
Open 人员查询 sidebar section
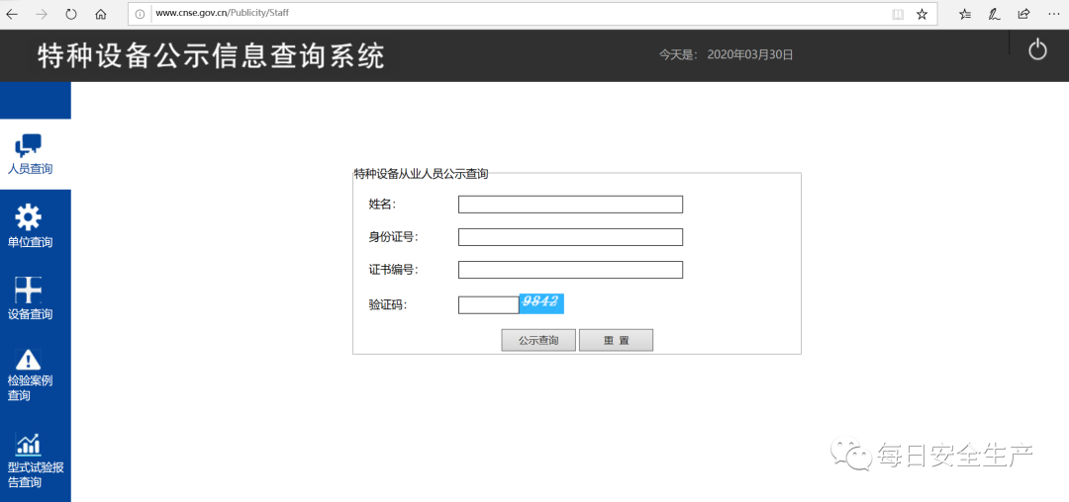click(30, 154)
